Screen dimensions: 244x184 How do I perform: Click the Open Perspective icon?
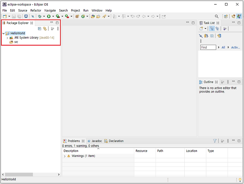(226, 16)
